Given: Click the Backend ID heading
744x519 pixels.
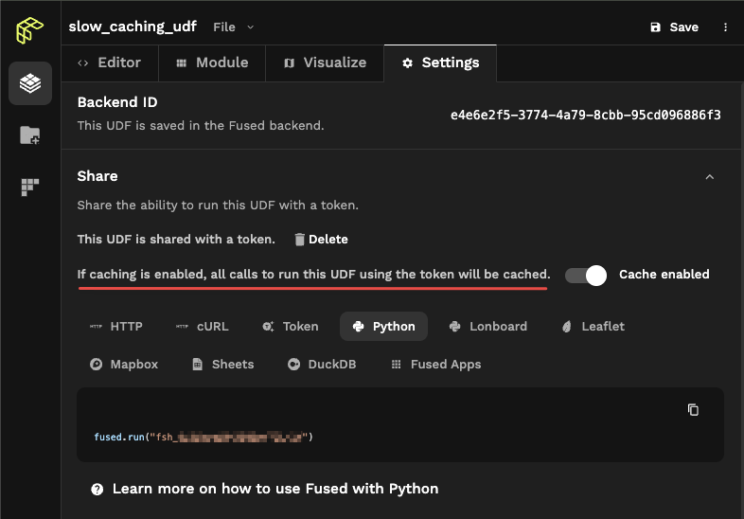Looking at the screenshot, I should point(117,102).
